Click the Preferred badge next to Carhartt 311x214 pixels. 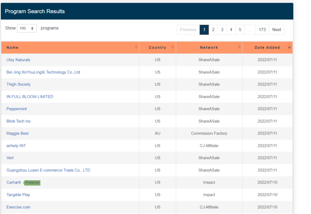pyautogui.click(x=32, y=183)
